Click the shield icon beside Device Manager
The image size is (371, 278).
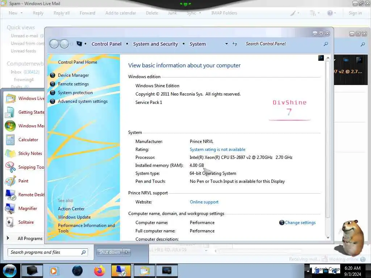click(53, 75)
